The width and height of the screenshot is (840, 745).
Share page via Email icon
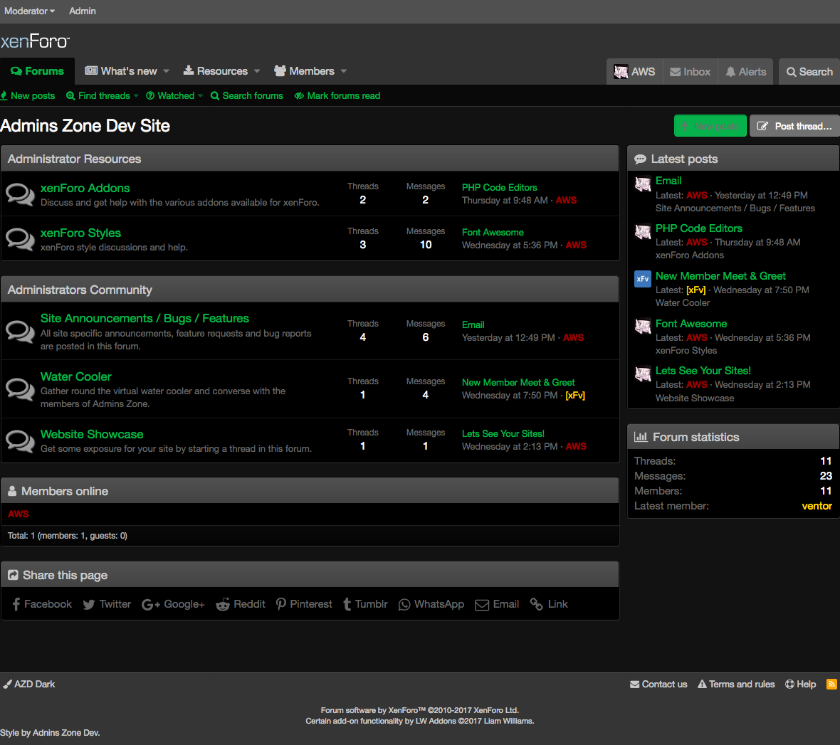click(x=497, y=604)
